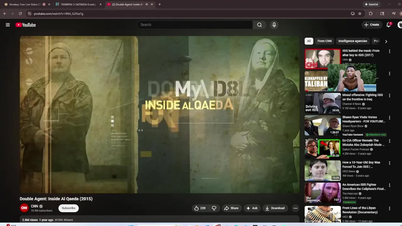Open the browser extensions puzzle icon
402x226 pixels.
point(371,13)
